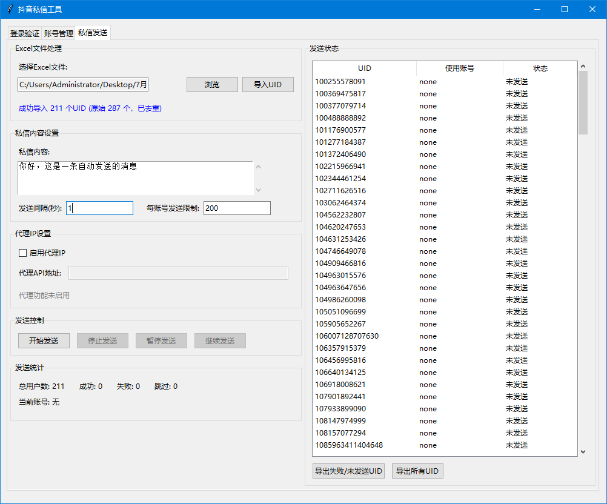This screenshot has height=504, width=607.
Task: Sort by the UID column header
Action: click(x=364, y=68)
